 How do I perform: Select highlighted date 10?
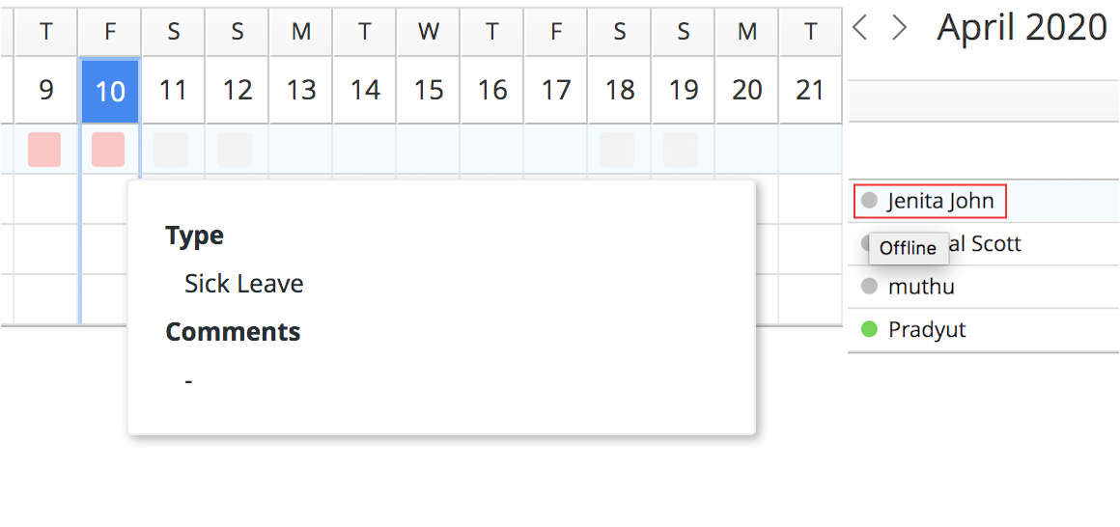(109, 91)
